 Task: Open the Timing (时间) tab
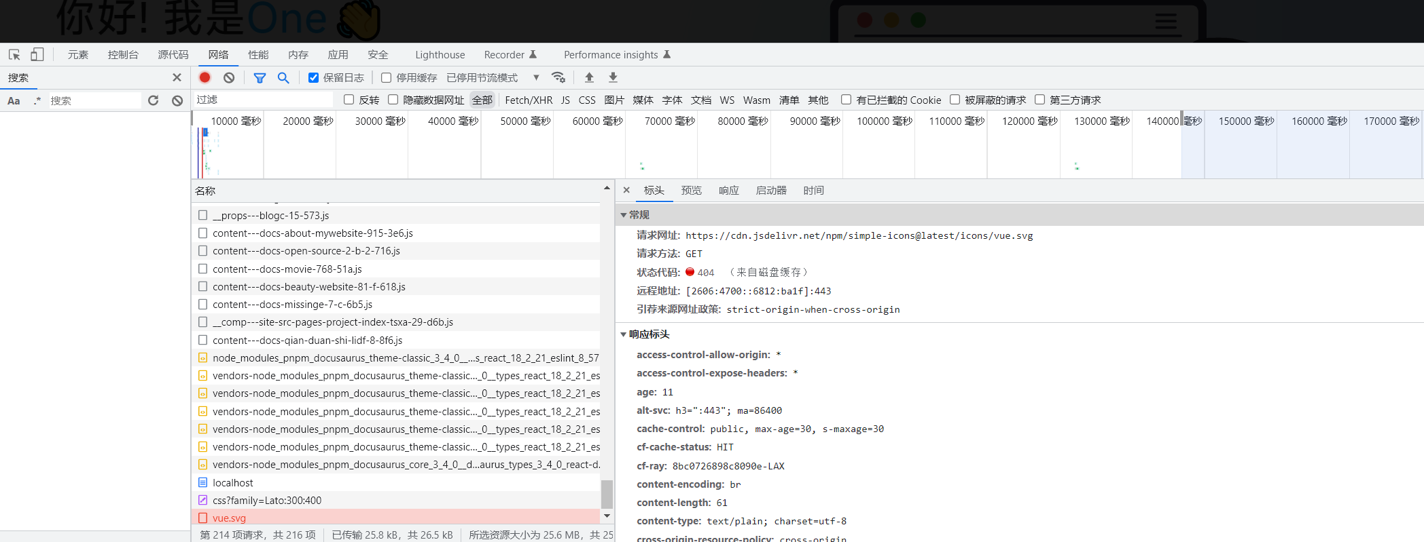point(814,191)
